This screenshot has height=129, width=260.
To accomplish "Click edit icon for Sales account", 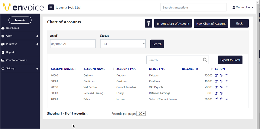I will tap(216, 99).
